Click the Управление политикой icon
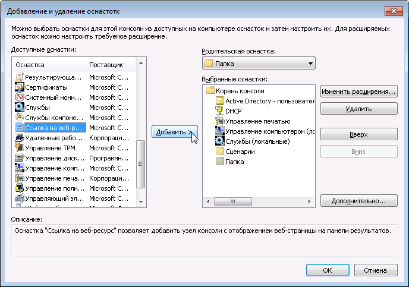This screenshot has width=409, height=287. 20,188
